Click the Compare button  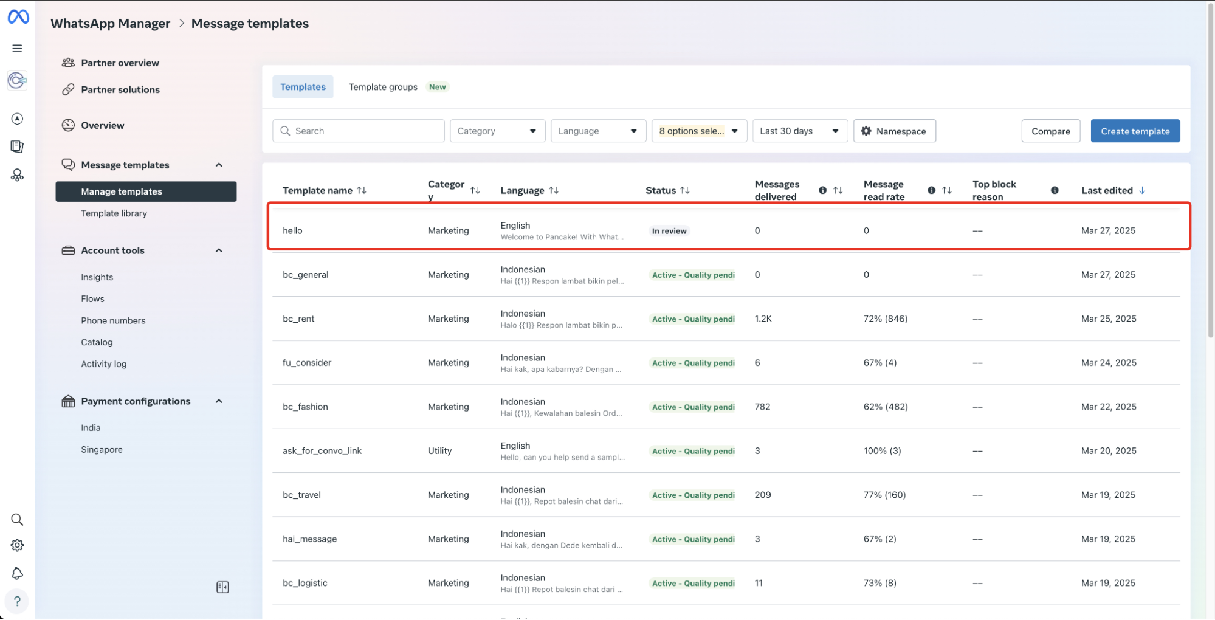coord(1050,131)
